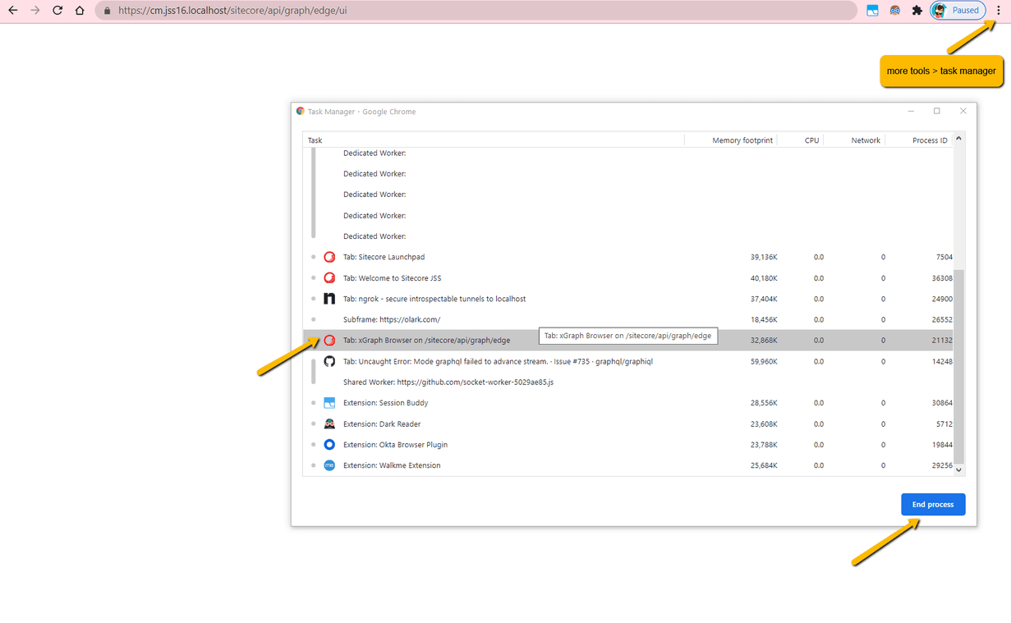Click the GitHub octocat row icon
The width and height of the screenshot is (1011, 623).
coord(329,361)
